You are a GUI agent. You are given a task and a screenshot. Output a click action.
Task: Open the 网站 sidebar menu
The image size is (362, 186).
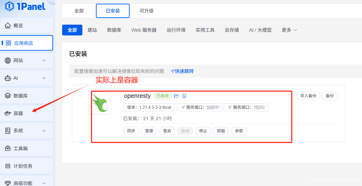click(x=26, y=60)
